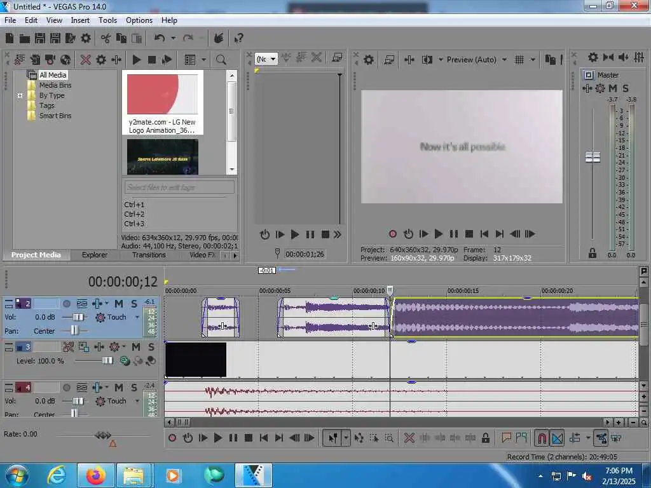Mute audio track 2

[119, 304]
